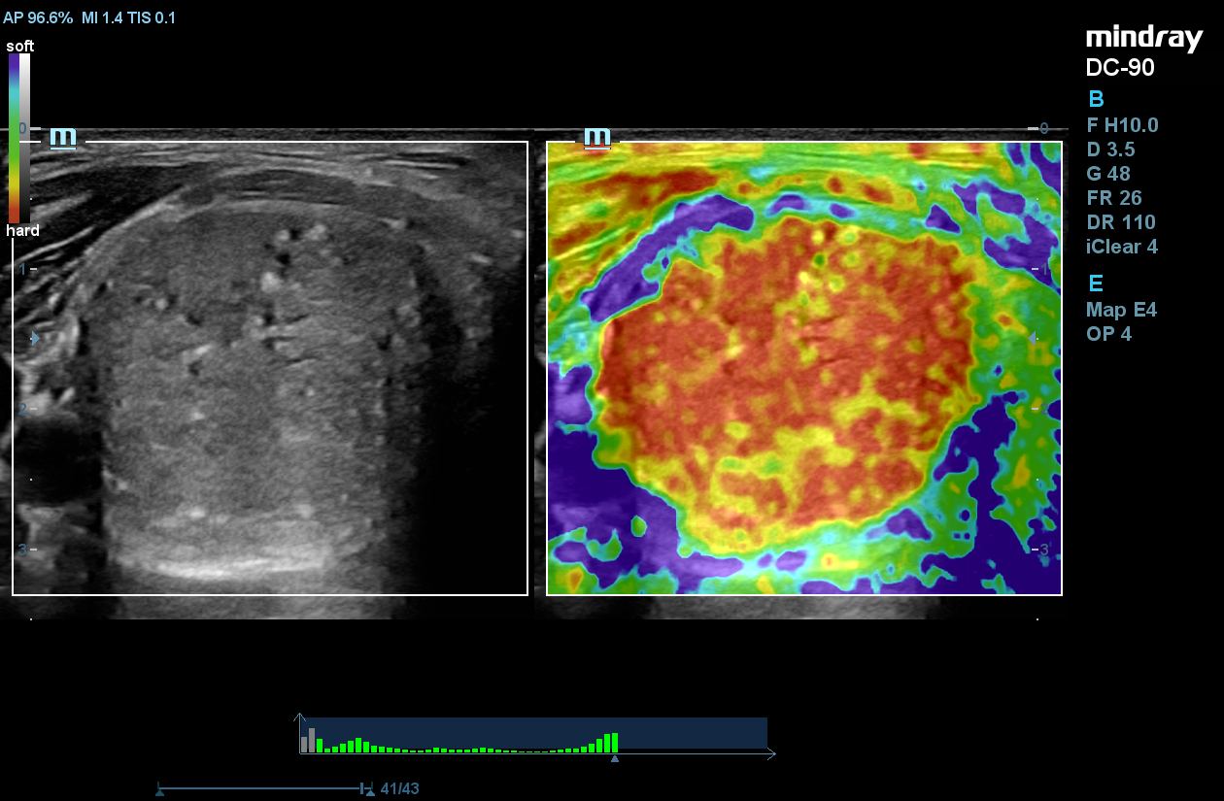The image size is (1224, 801).
Task: Click the focus position arrow on left depth scale
Action: click(x=35, y=339)
